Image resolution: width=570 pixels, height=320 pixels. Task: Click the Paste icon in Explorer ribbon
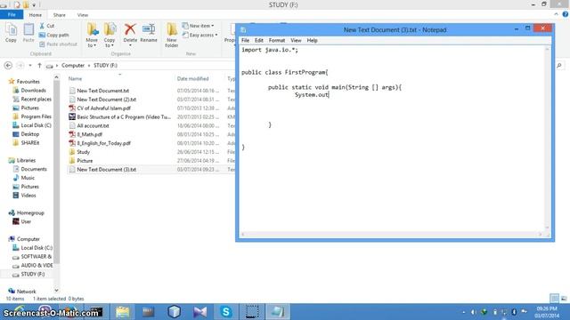click(28, 33)
